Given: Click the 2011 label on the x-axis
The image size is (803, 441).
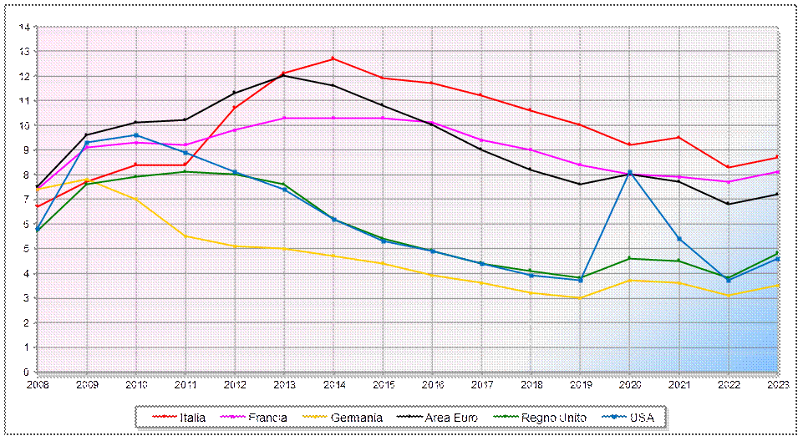Looking at the screenshot, I should click(x=186, y=384).
